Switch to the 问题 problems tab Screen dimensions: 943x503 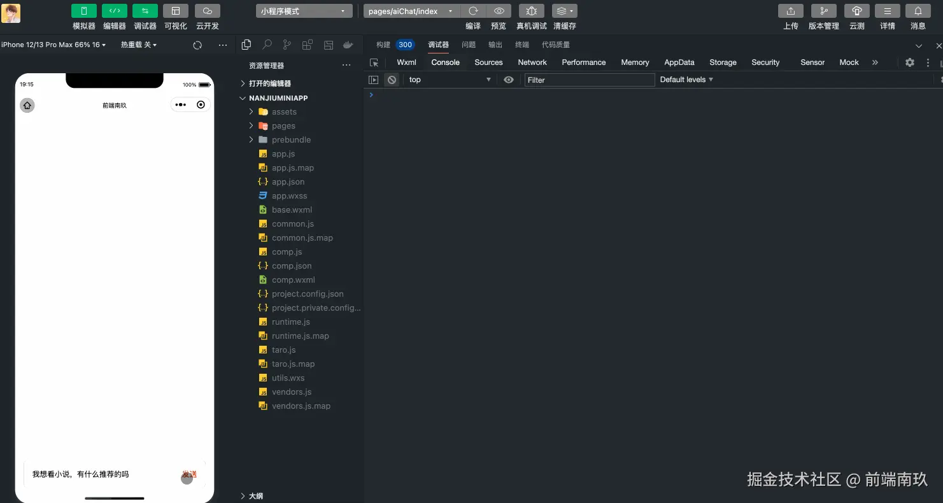coord(469,45)
